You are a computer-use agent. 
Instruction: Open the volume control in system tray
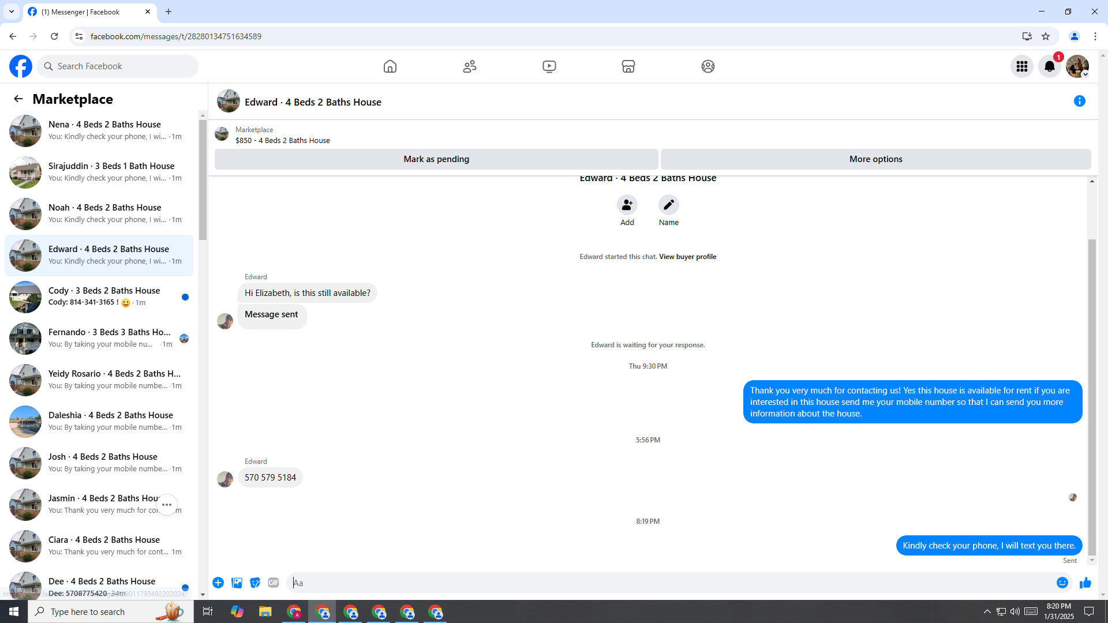pyautogui.click(x=1015, y=611)
